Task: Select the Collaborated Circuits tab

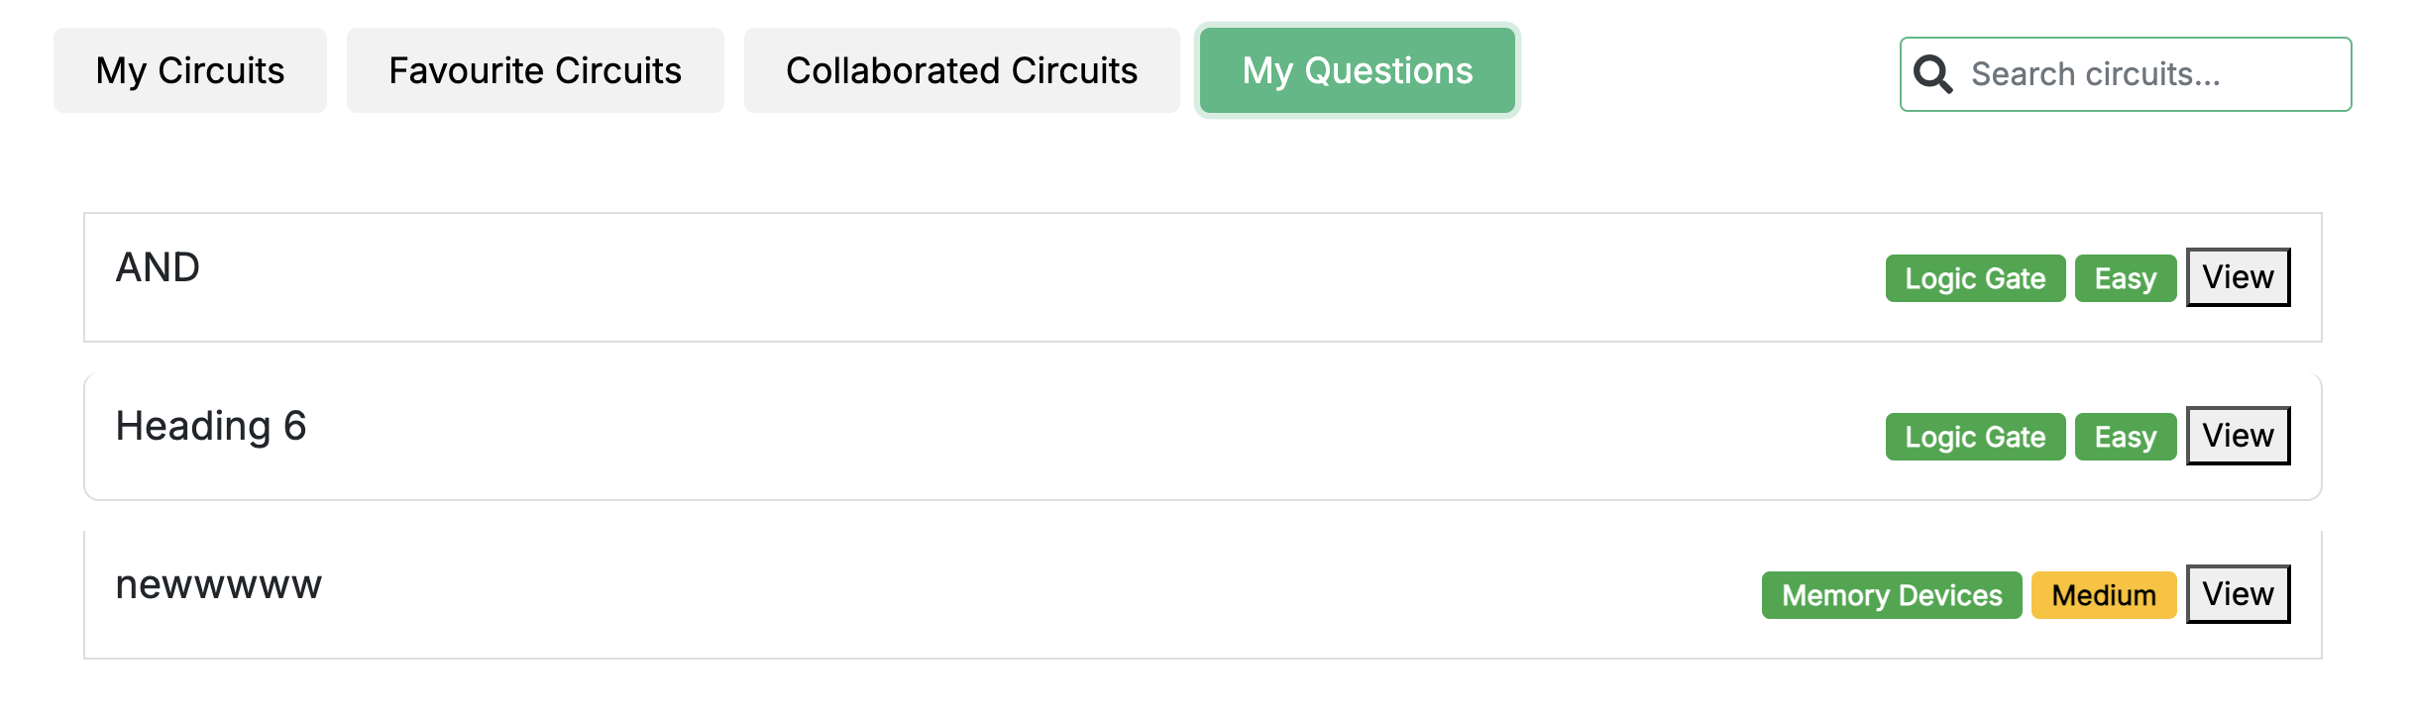Action: click(x=961, y=70)
